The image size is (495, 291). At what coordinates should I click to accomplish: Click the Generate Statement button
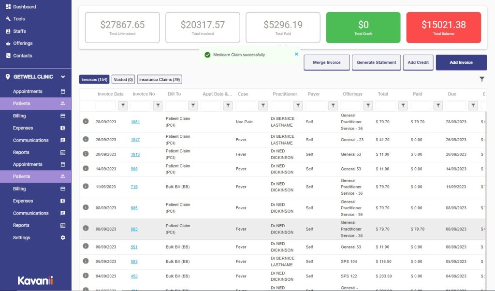376,62
